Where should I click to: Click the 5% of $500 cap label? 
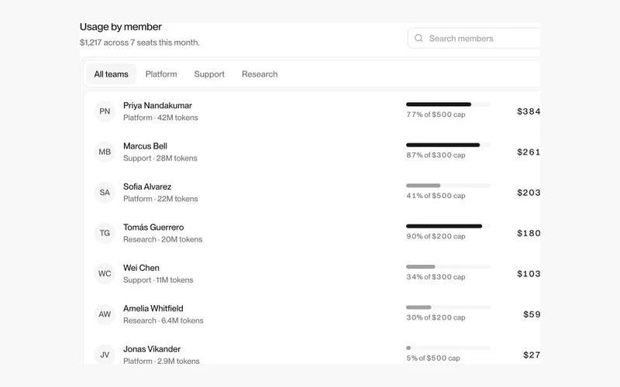click(433, 358)
